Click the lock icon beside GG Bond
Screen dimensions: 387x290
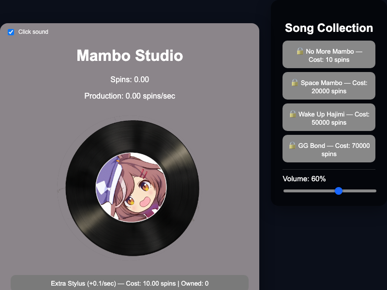pyautogui.click(x=293, y=145)
